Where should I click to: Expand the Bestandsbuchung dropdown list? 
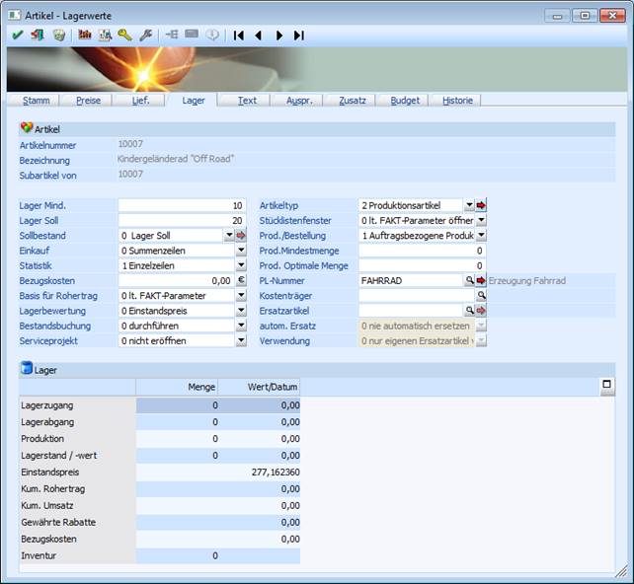pyautogui.click(x=241, y=326)
